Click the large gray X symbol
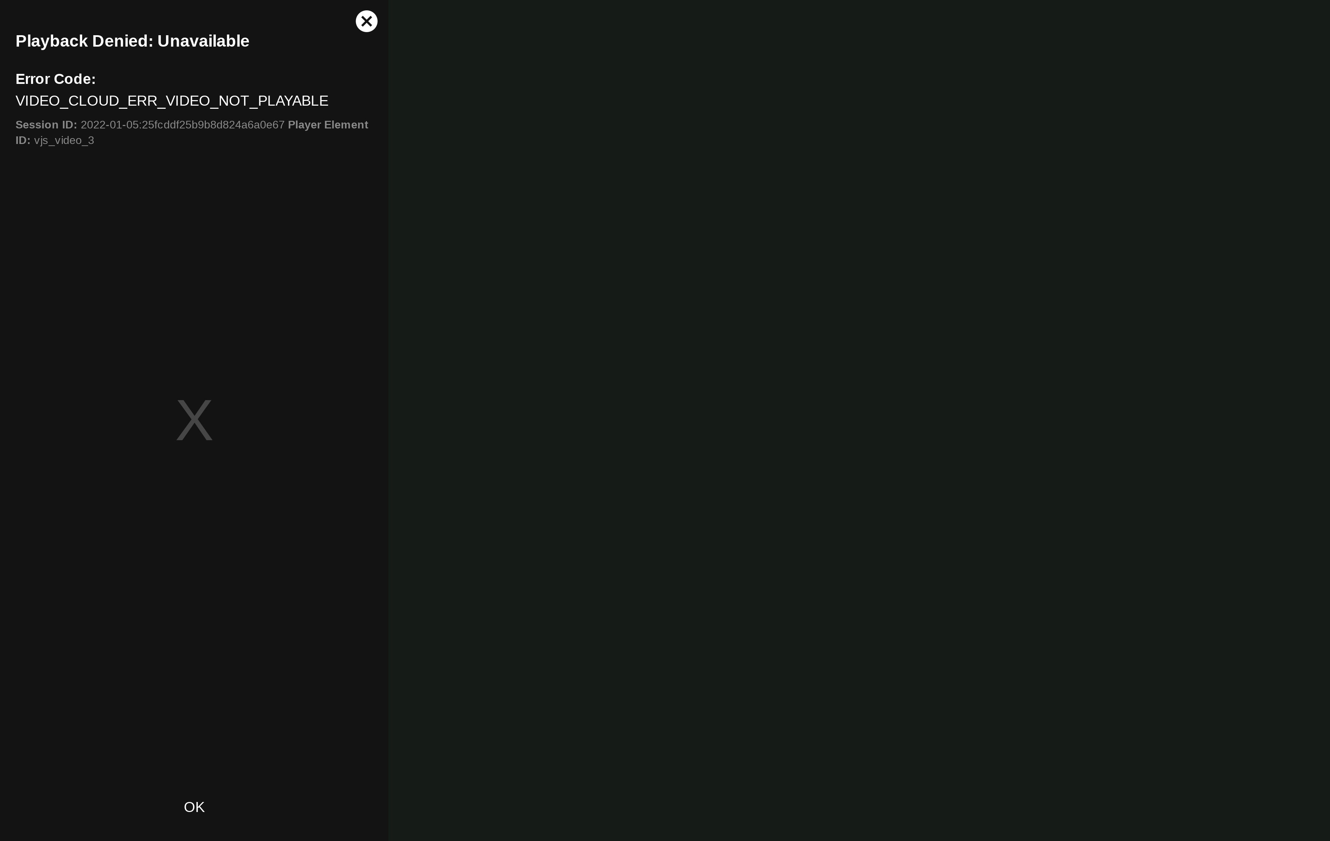Image resolution: width=1330 pixels, height=841 pixels. (194, 420)
